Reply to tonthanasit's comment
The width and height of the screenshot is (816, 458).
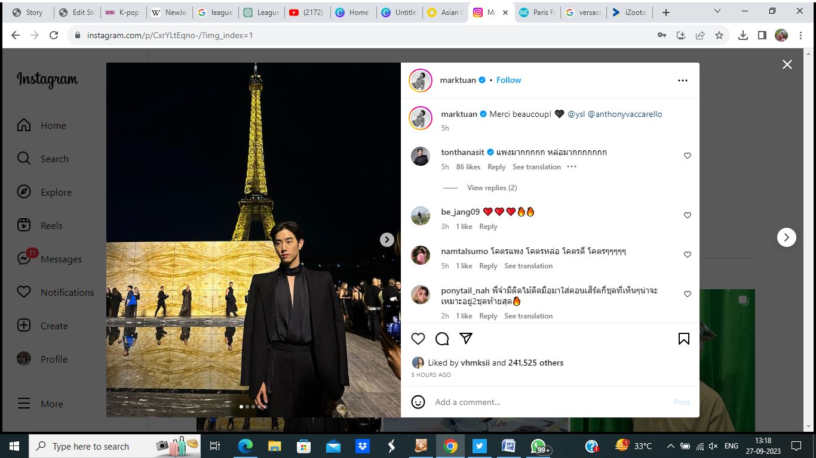[496, 167]
